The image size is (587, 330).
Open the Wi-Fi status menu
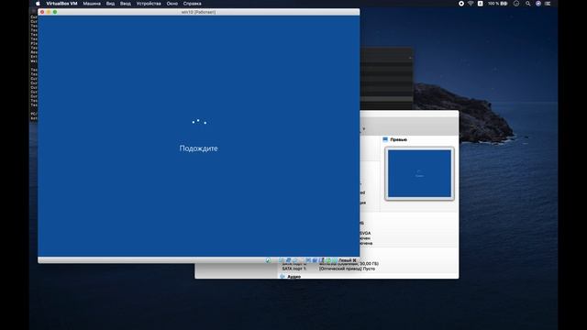(x=471, y=4)
